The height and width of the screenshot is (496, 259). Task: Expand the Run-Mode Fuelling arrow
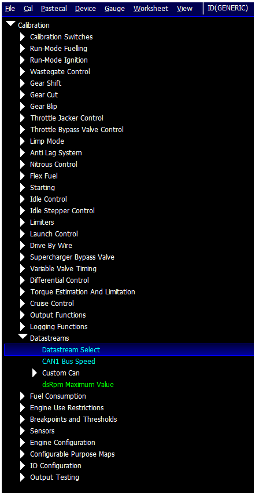coord(23,49)
